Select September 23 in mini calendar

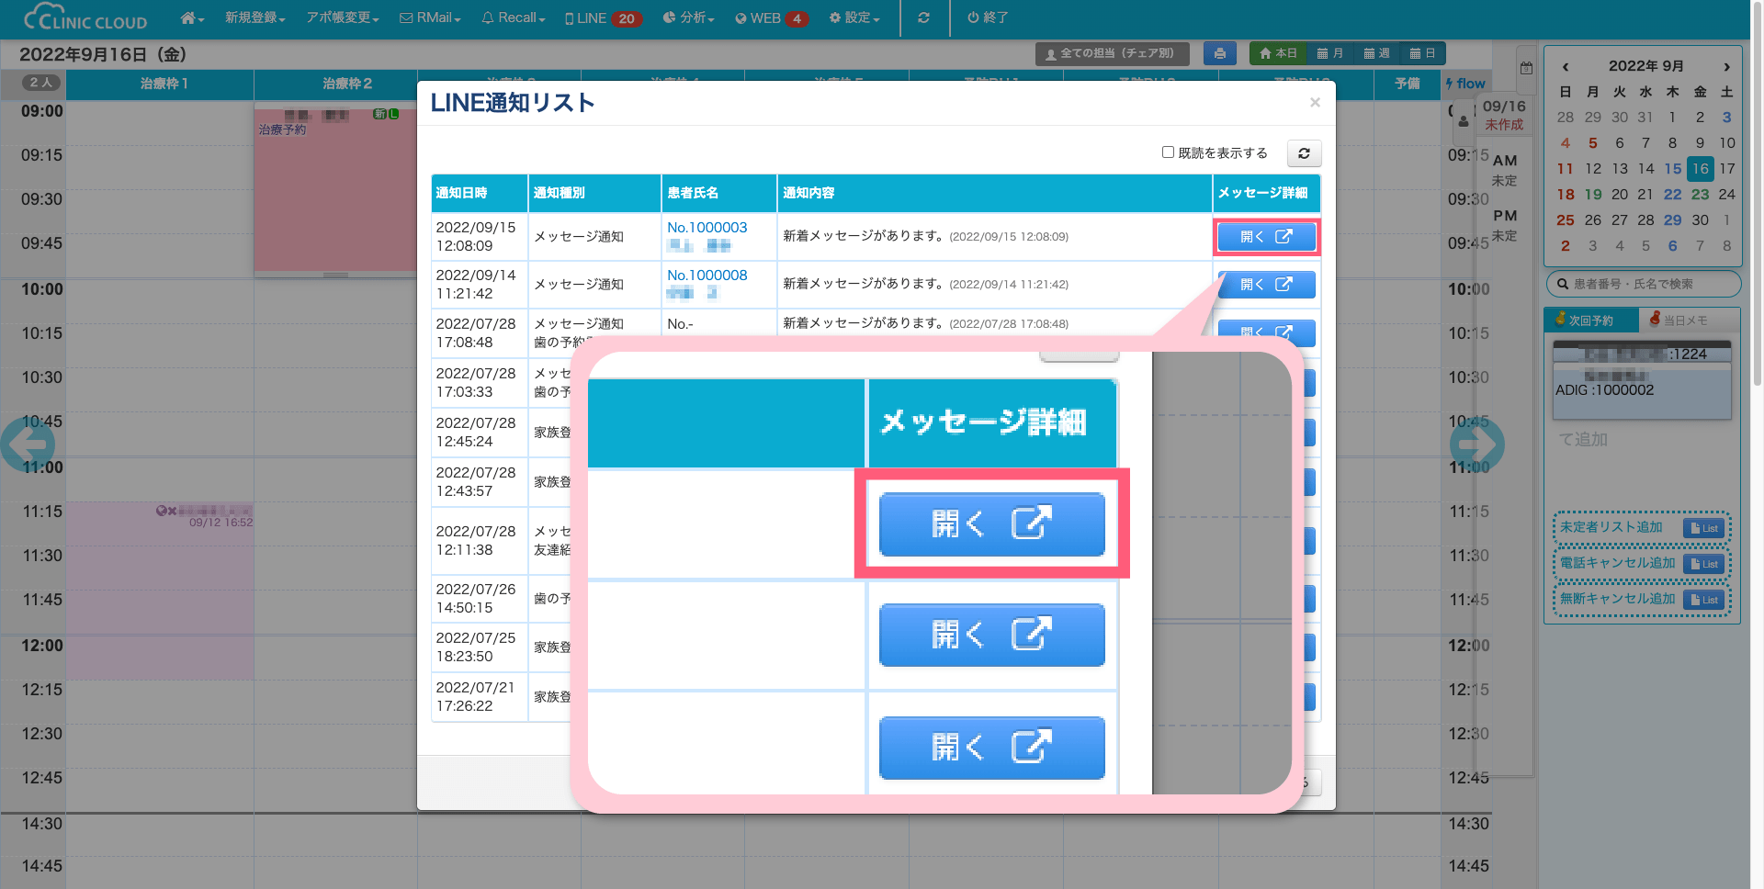click(1700, 195)
